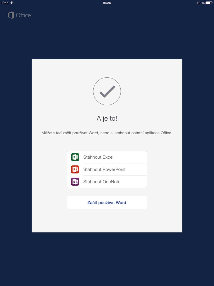The width and height of the screenshot is (214, 286).
Task: Tap the "A je to!" heading
Action: [107, 118]
